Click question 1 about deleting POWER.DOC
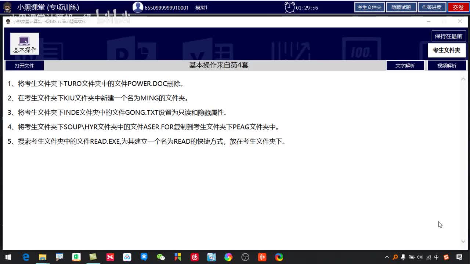This screenshot has height=264, width=470. pos(96,84)
